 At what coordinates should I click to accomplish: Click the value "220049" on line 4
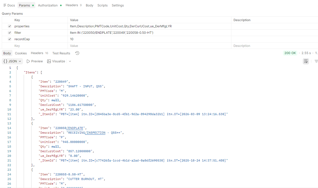tap(61, 82)
